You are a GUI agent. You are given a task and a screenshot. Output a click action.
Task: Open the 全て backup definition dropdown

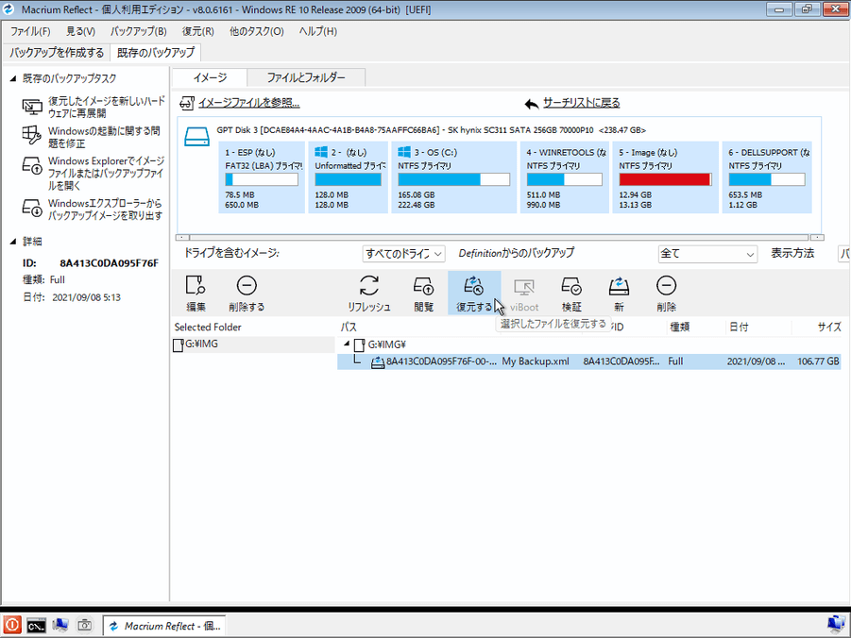(707, 253)
